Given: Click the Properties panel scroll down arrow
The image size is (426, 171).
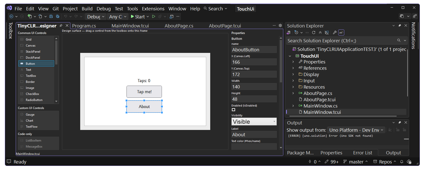Looking at the screenshot, I should [x=281, y=148].
